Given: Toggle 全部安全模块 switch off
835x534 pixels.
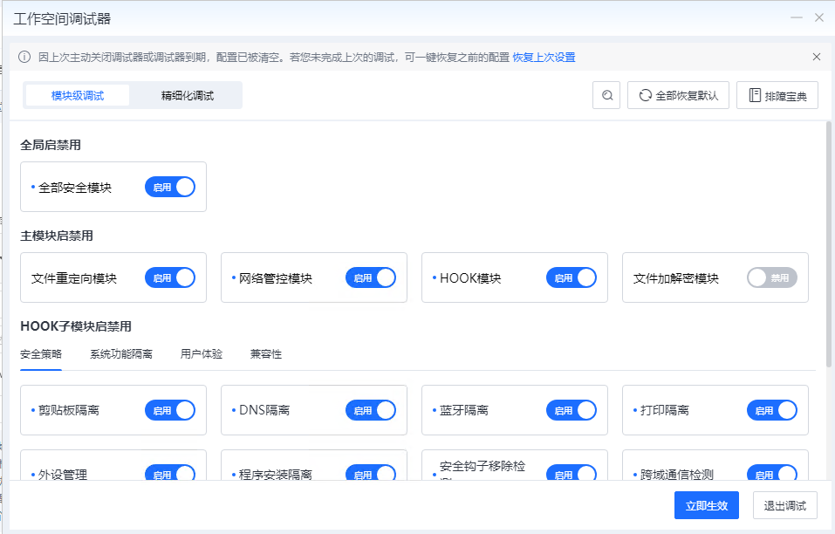Looking at the screenshot, I should [x=170, y=187].
